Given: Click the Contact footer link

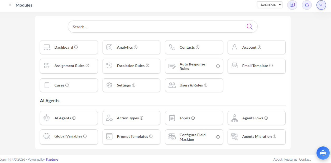Looking at the screenshot, I should tap(305, 159).
